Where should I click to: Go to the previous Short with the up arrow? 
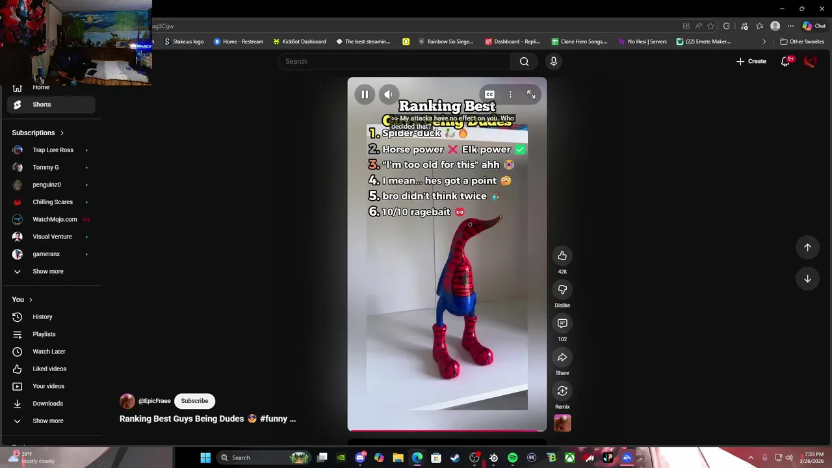point(807,247)
